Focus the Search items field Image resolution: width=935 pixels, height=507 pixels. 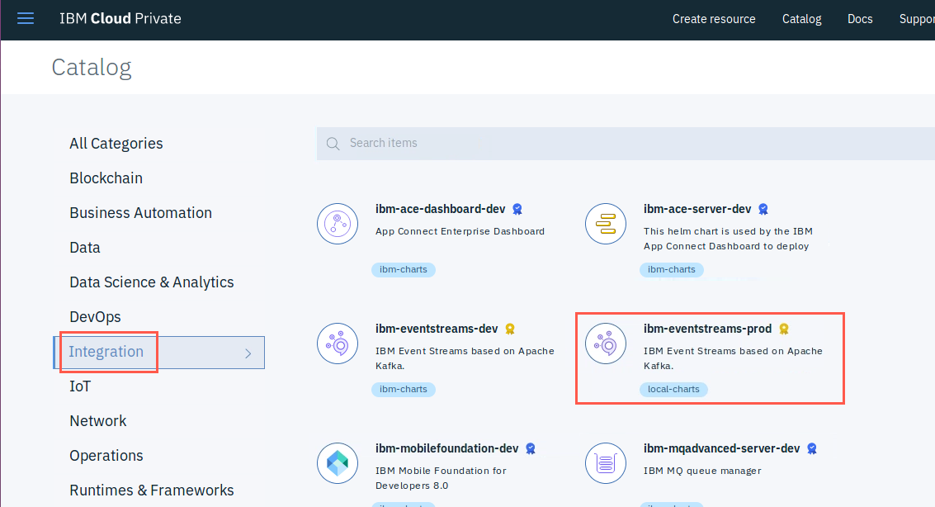pos(626,143)
